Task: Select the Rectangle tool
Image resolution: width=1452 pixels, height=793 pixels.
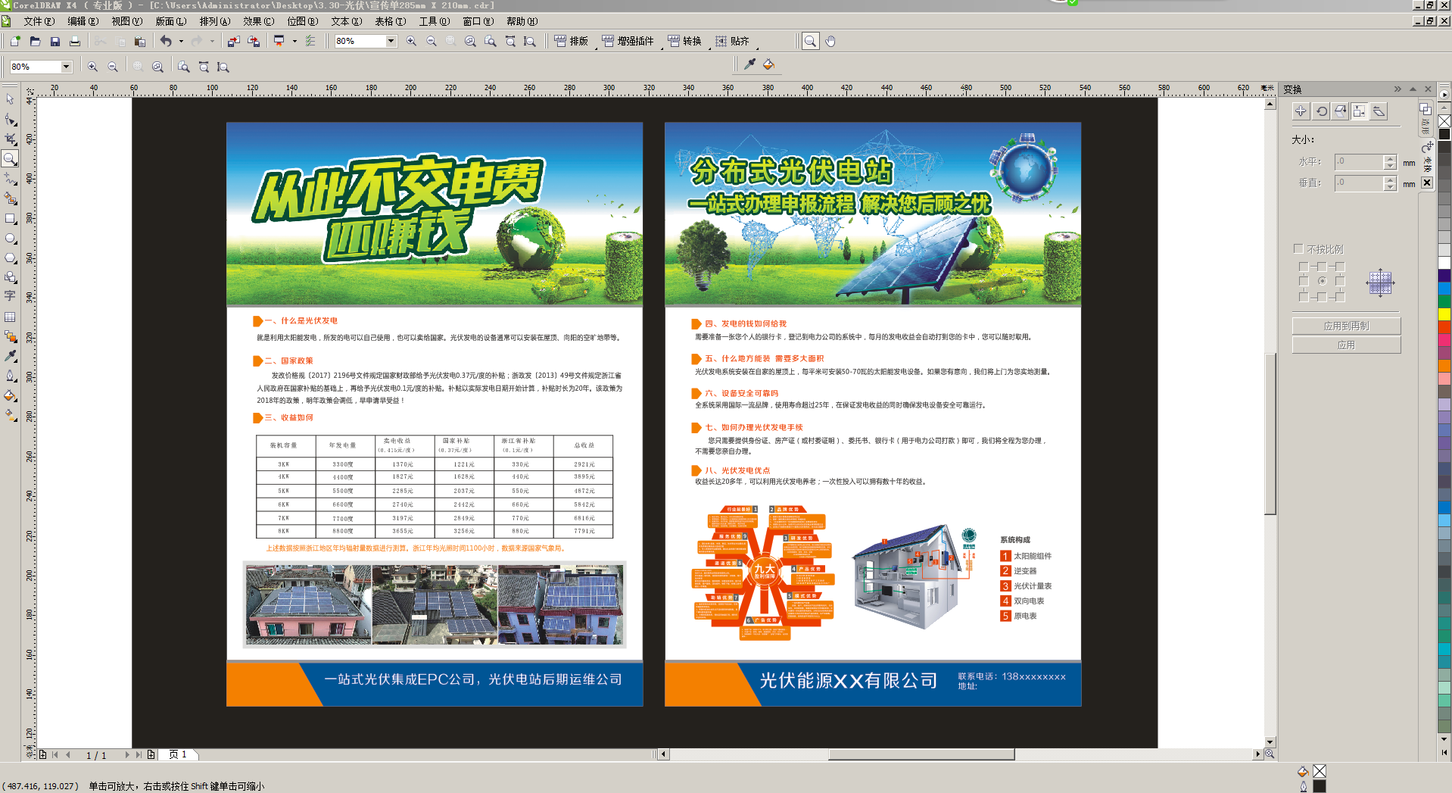Action: click(x=10, y=219)
